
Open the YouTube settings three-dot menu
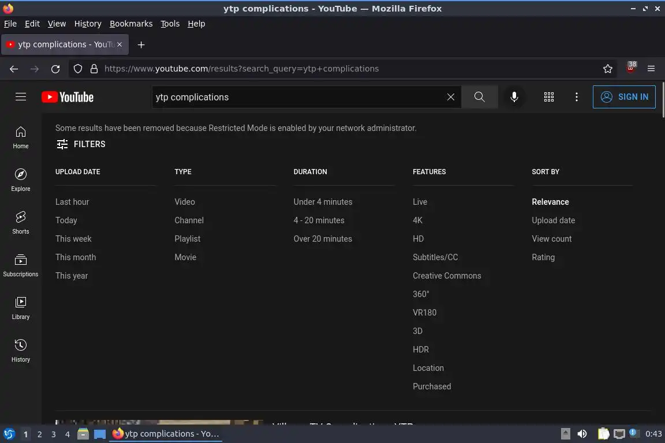click(576, 97)
